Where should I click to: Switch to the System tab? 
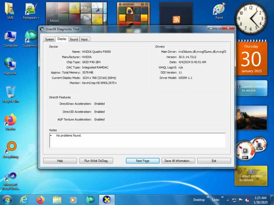pyautogui.click(x=50, y=39)
